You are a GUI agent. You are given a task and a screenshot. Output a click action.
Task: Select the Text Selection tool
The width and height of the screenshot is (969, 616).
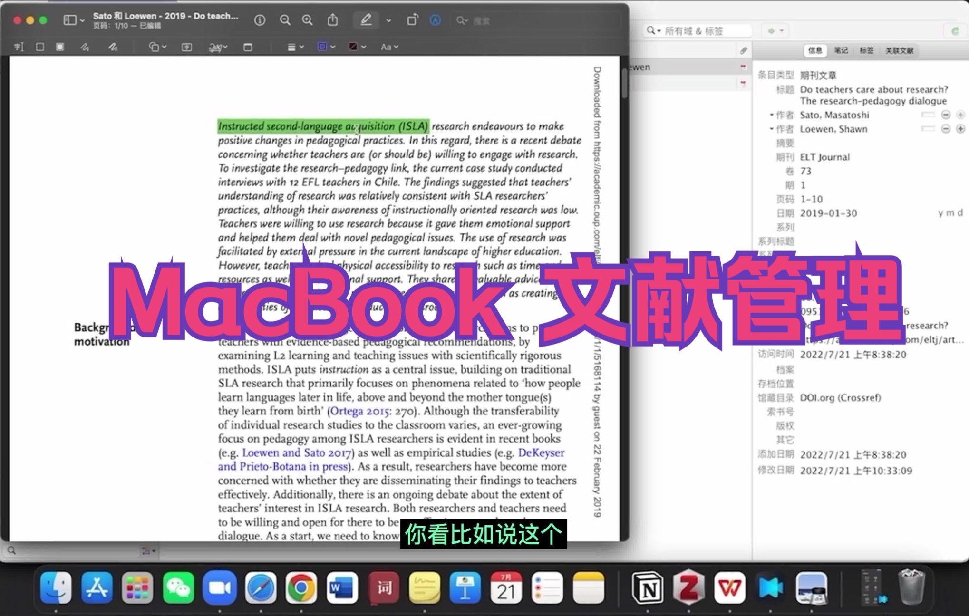click(19, 47)
